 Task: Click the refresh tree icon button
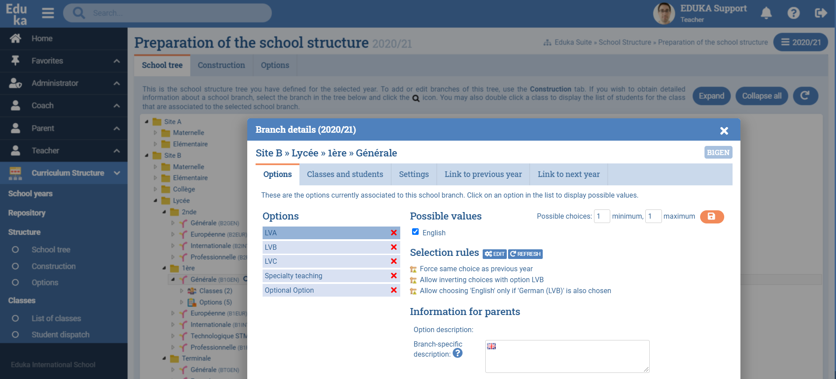pos(805,96)
